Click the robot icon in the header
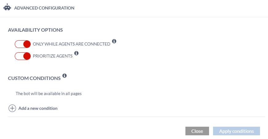Viewport: 268px width, 139px height. (7, 8)
